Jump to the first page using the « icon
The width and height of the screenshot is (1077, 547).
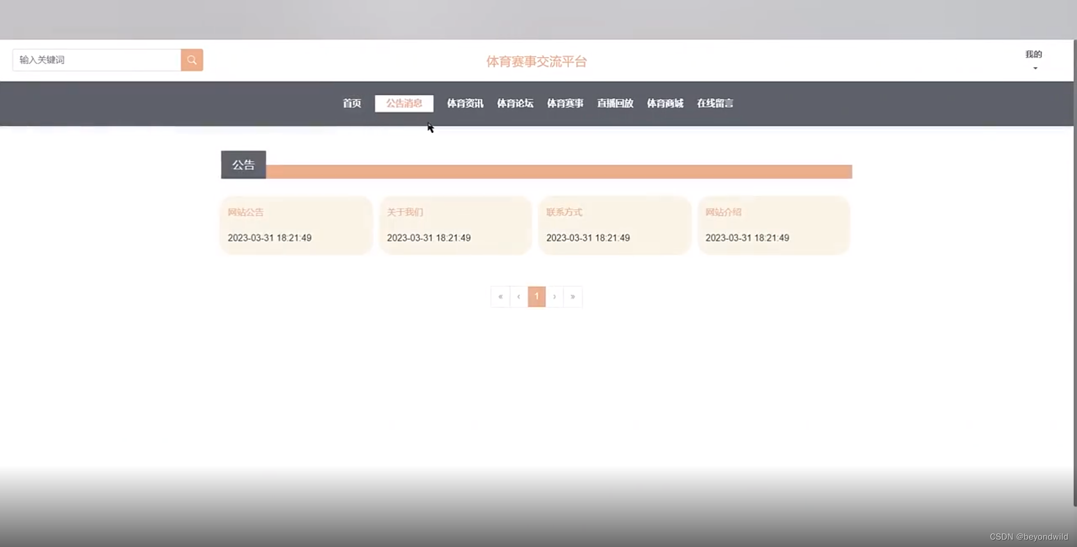point(500,296)
